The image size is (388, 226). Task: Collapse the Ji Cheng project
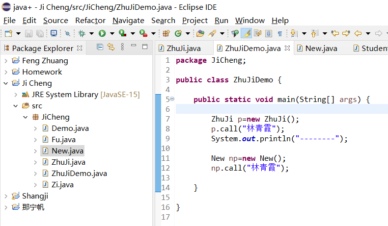(x=6, y=83)
